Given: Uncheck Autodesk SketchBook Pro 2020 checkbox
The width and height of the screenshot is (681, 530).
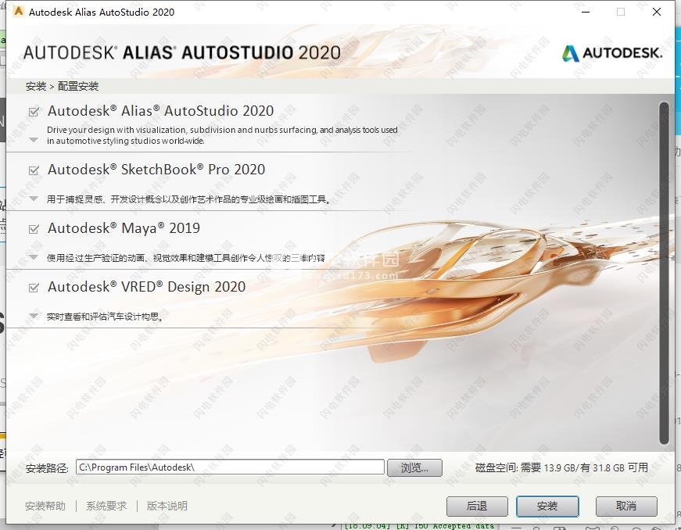Looking at the screenshot, I should (x=34, y=170).
